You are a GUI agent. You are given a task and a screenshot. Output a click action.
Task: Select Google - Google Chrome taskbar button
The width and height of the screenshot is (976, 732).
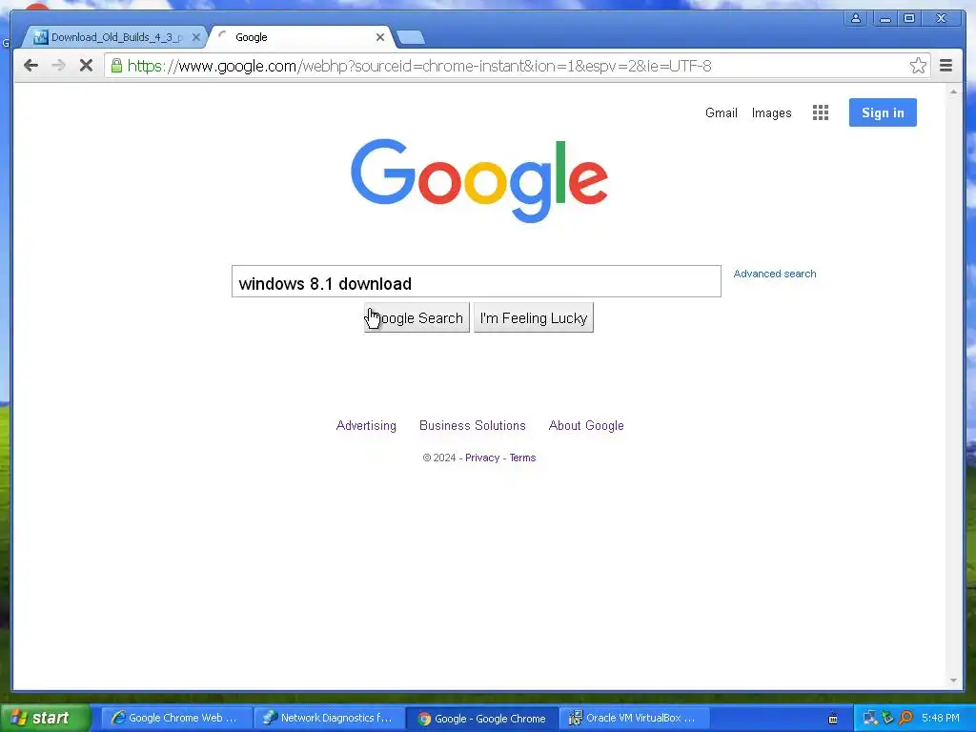click(x=482, y=718)
